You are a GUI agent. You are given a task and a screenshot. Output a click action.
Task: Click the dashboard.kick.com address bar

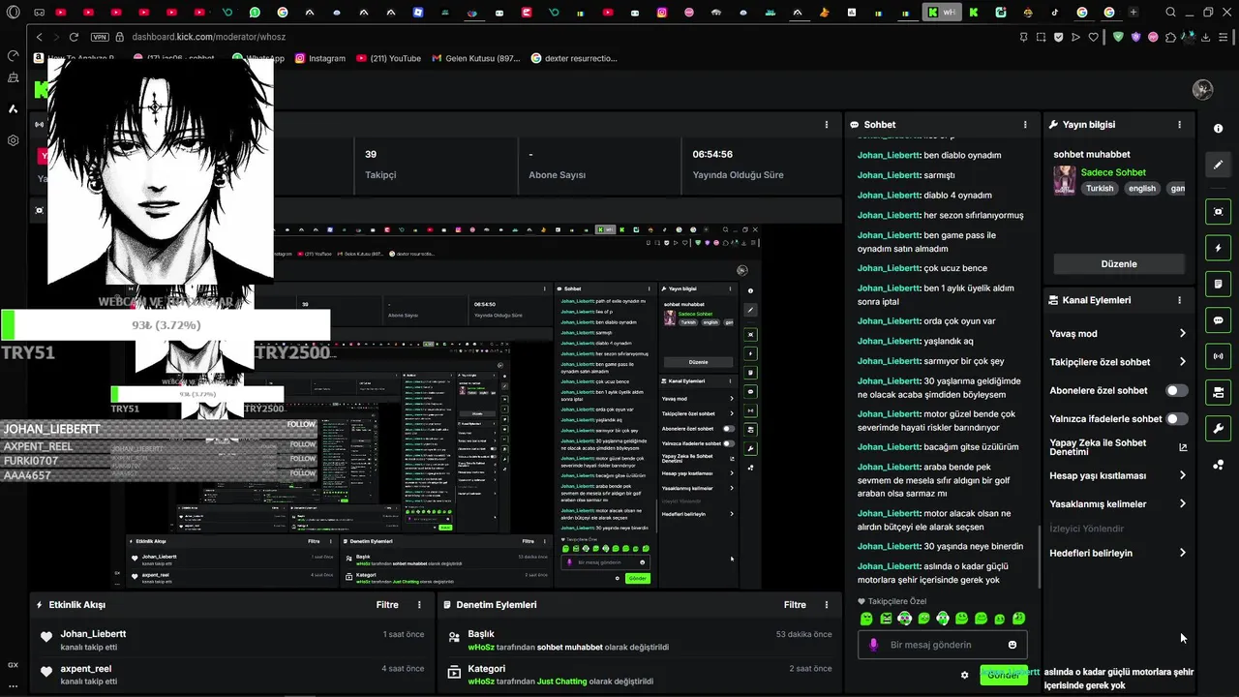[208, 37]
